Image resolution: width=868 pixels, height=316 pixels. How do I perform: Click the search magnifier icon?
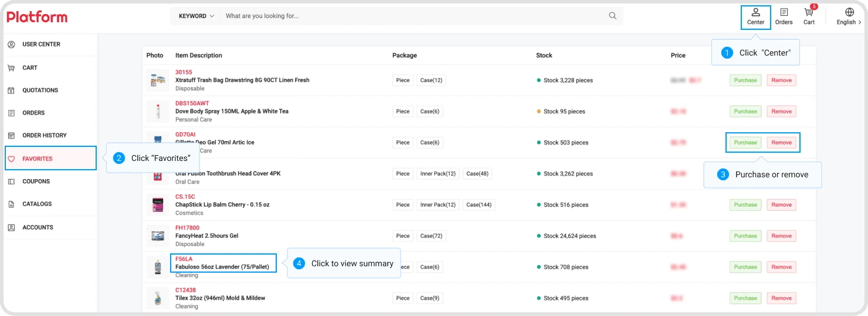(x=613, y=16)
